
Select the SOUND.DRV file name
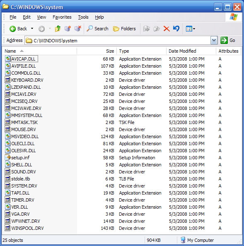pyautogui.click(x=24, y=172)
